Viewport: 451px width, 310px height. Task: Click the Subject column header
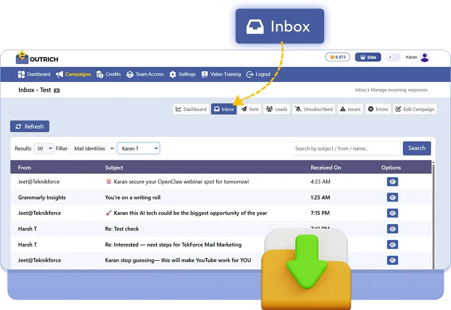click(x=114, y=168)
